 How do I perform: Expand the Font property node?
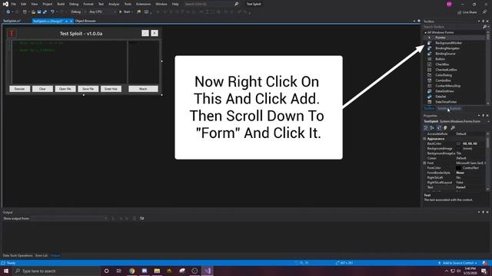(x=425, y=163)
